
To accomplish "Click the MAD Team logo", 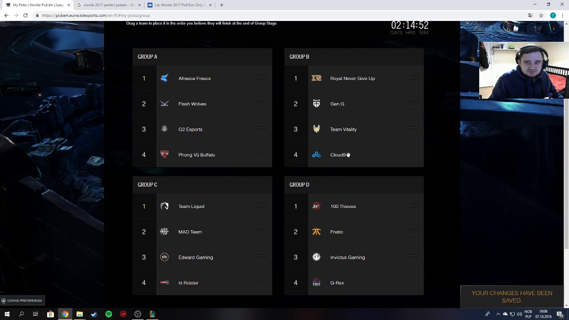I will coord(164,232).
